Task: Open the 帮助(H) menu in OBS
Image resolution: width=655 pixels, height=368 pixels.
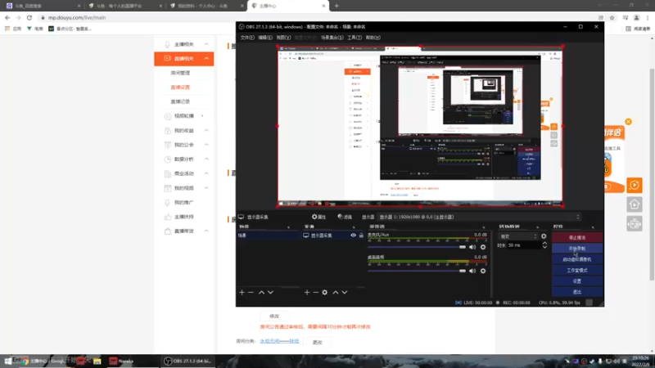Action: [x=373, y=38]
